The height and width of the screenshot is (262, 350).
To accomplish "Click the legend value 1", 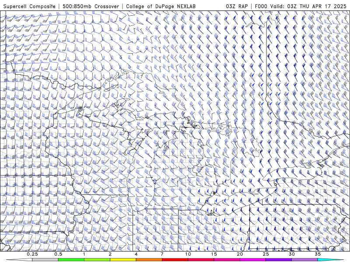I will point(84,254).
